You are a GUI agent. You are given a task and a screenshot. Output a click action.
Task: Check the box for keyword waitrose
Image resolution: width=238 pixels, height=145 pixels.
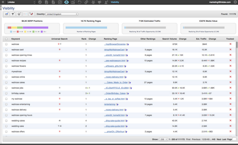(x=6, y=44)
